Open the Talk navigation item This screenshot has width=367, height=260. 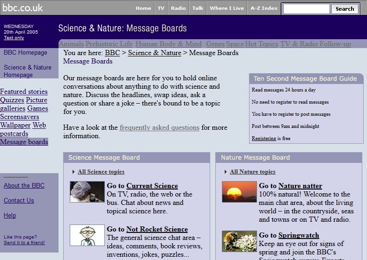tap(198, 8)
